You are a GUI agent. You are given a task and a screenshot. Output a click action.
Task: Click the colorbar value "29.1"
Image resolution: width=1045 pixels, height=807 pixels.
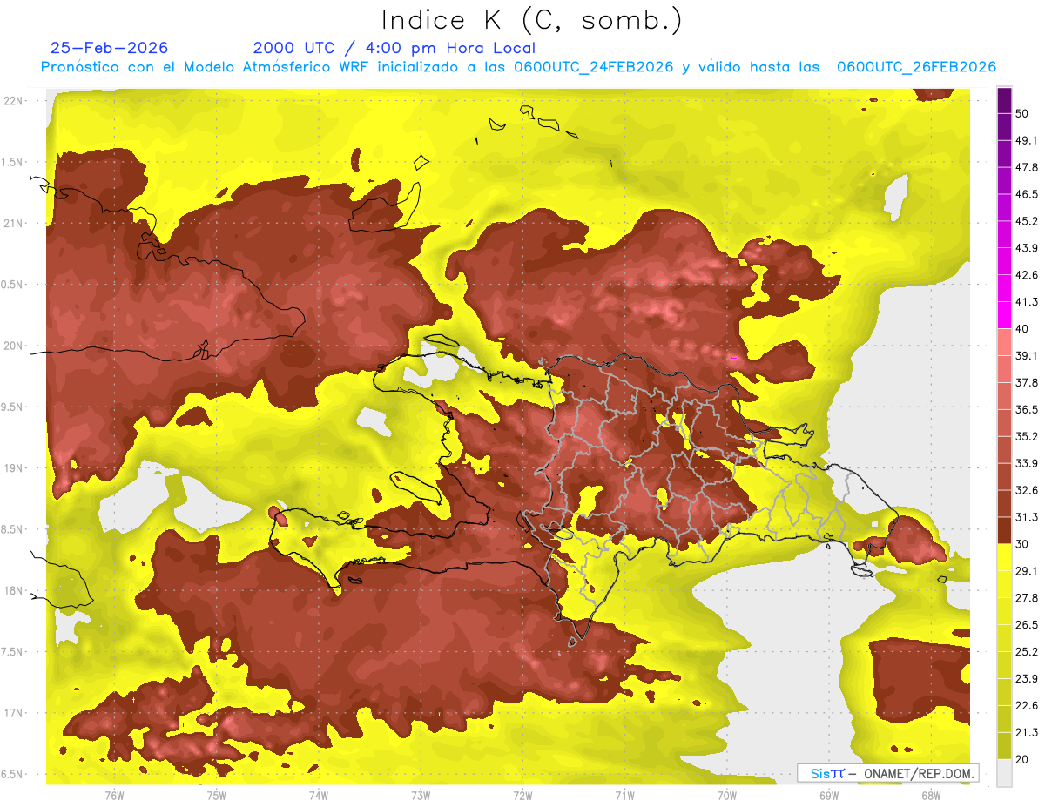pos(1027,571)
